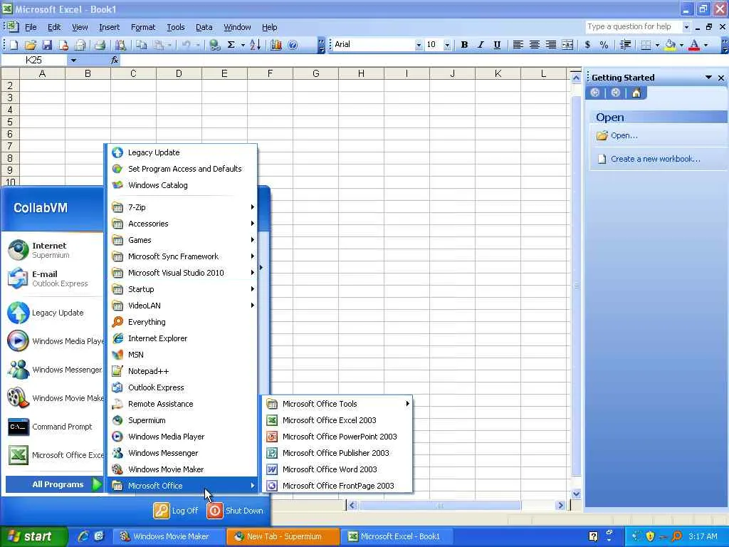
Task: Click the Insert Hyperlink globe icon
Action: 214,45
